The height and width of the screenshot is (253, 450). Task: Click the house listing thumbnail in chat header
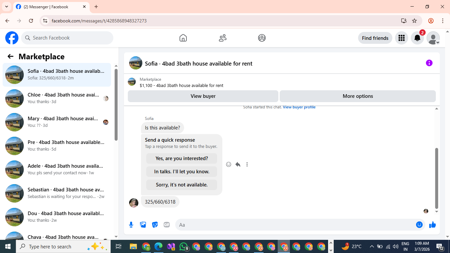tap(136, 63)
